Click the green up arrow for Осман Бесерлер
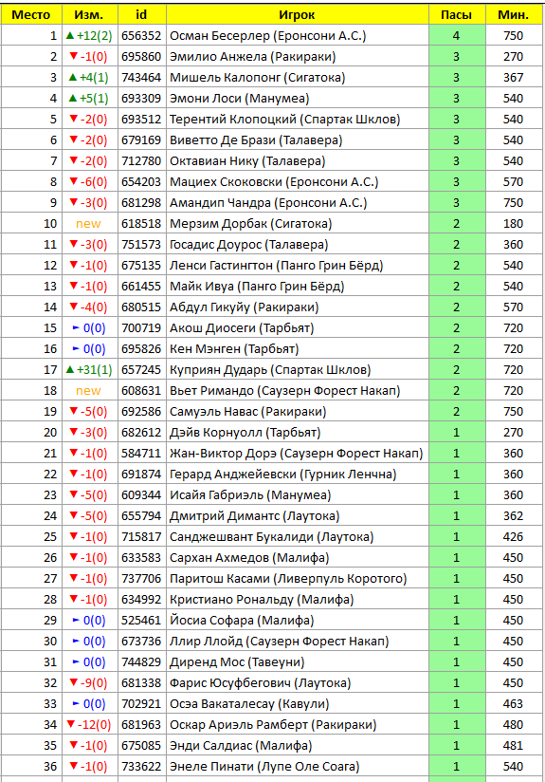 point(70,36)
